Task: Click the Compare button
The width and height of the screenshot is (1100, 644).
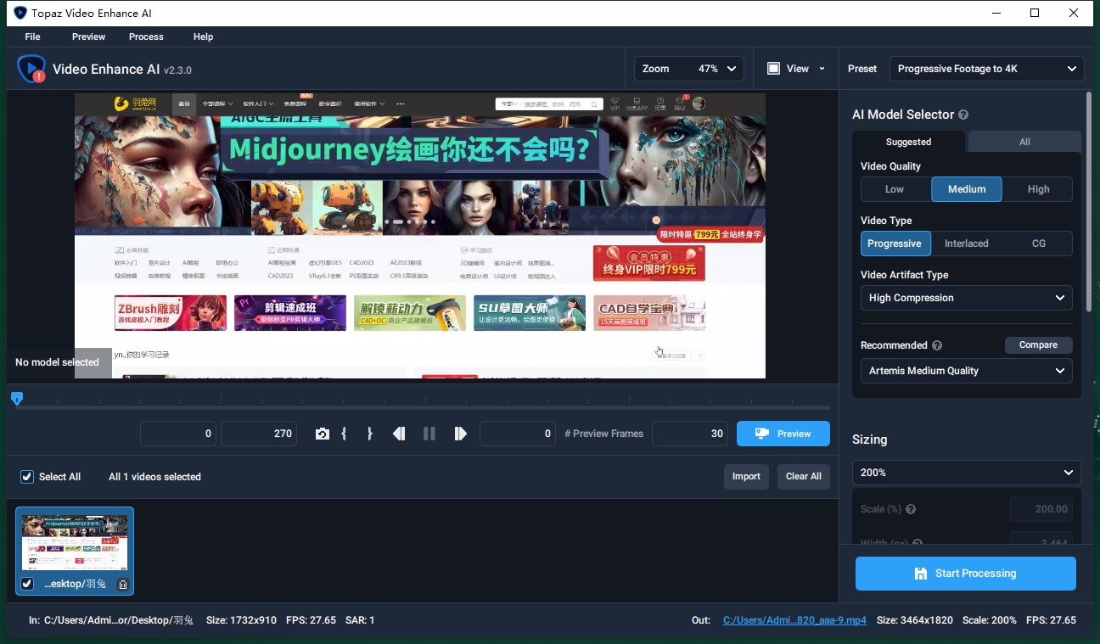Action: [x=1039, y=345]
